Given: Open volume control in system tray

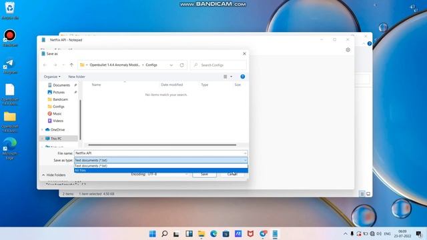Looking at the screenshot, I should (x=379, y=234).
